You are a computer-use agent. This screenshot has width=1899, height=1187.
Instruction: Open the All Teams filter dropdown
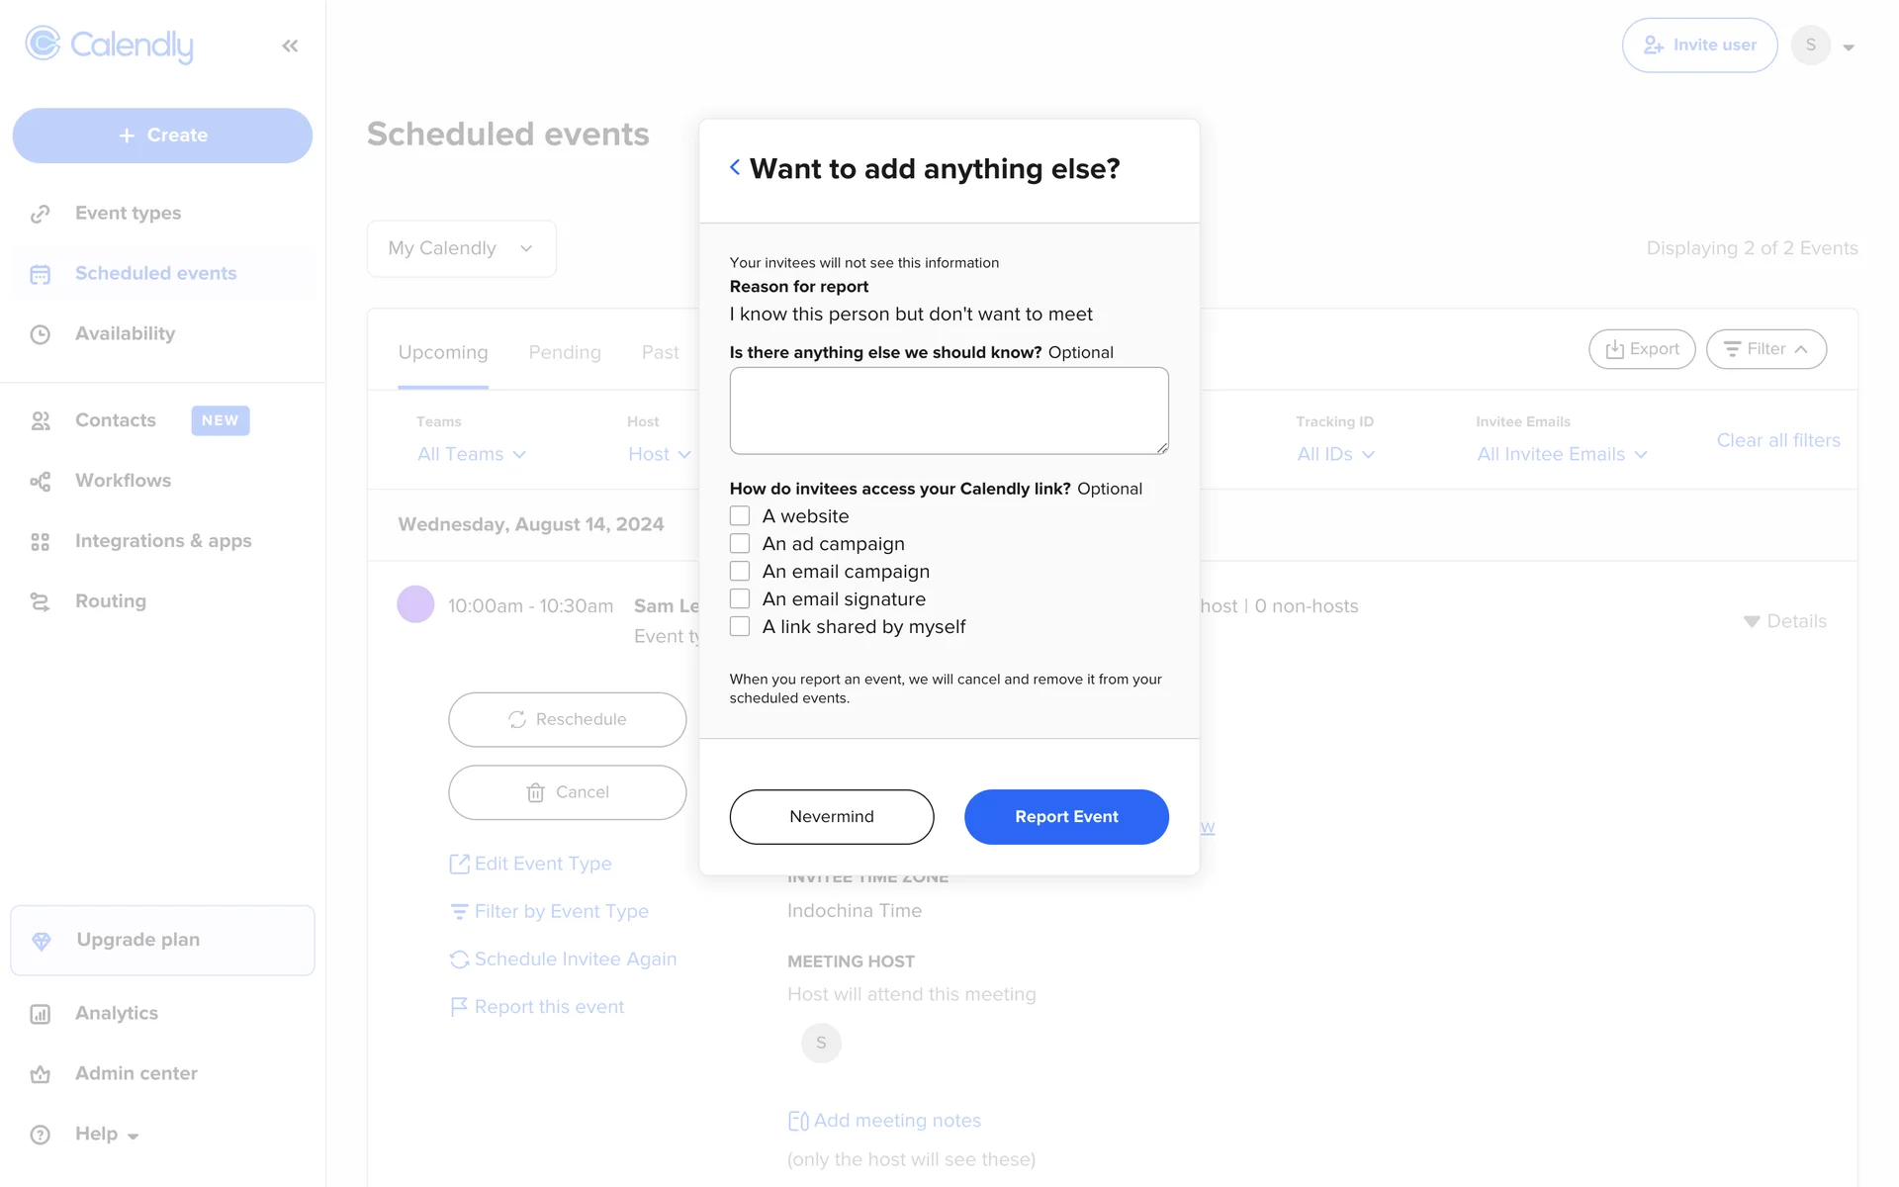click(472, 454)
